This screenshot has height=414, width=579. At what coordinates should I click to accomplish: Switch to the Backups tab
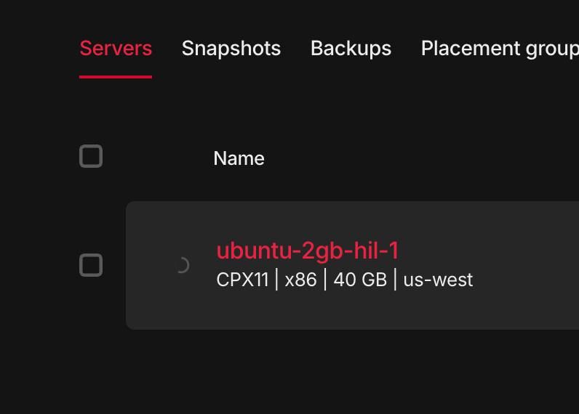(351, 49)
